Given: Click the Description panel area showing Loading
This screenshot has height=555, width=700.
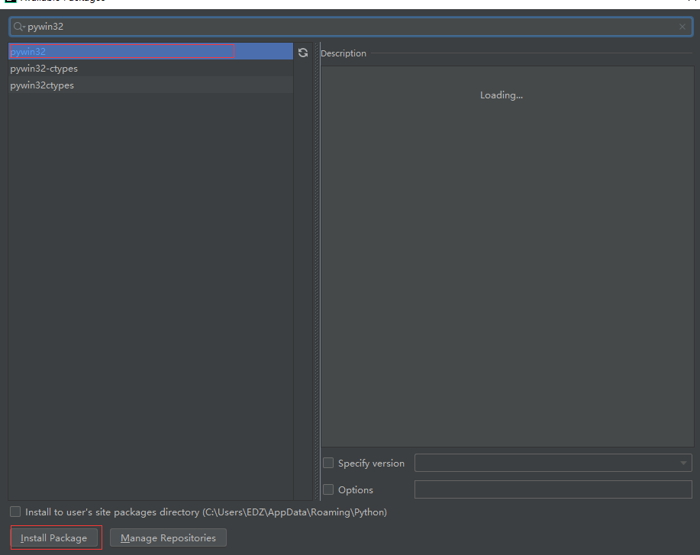Looking at the screenshot, I should 507,256.
